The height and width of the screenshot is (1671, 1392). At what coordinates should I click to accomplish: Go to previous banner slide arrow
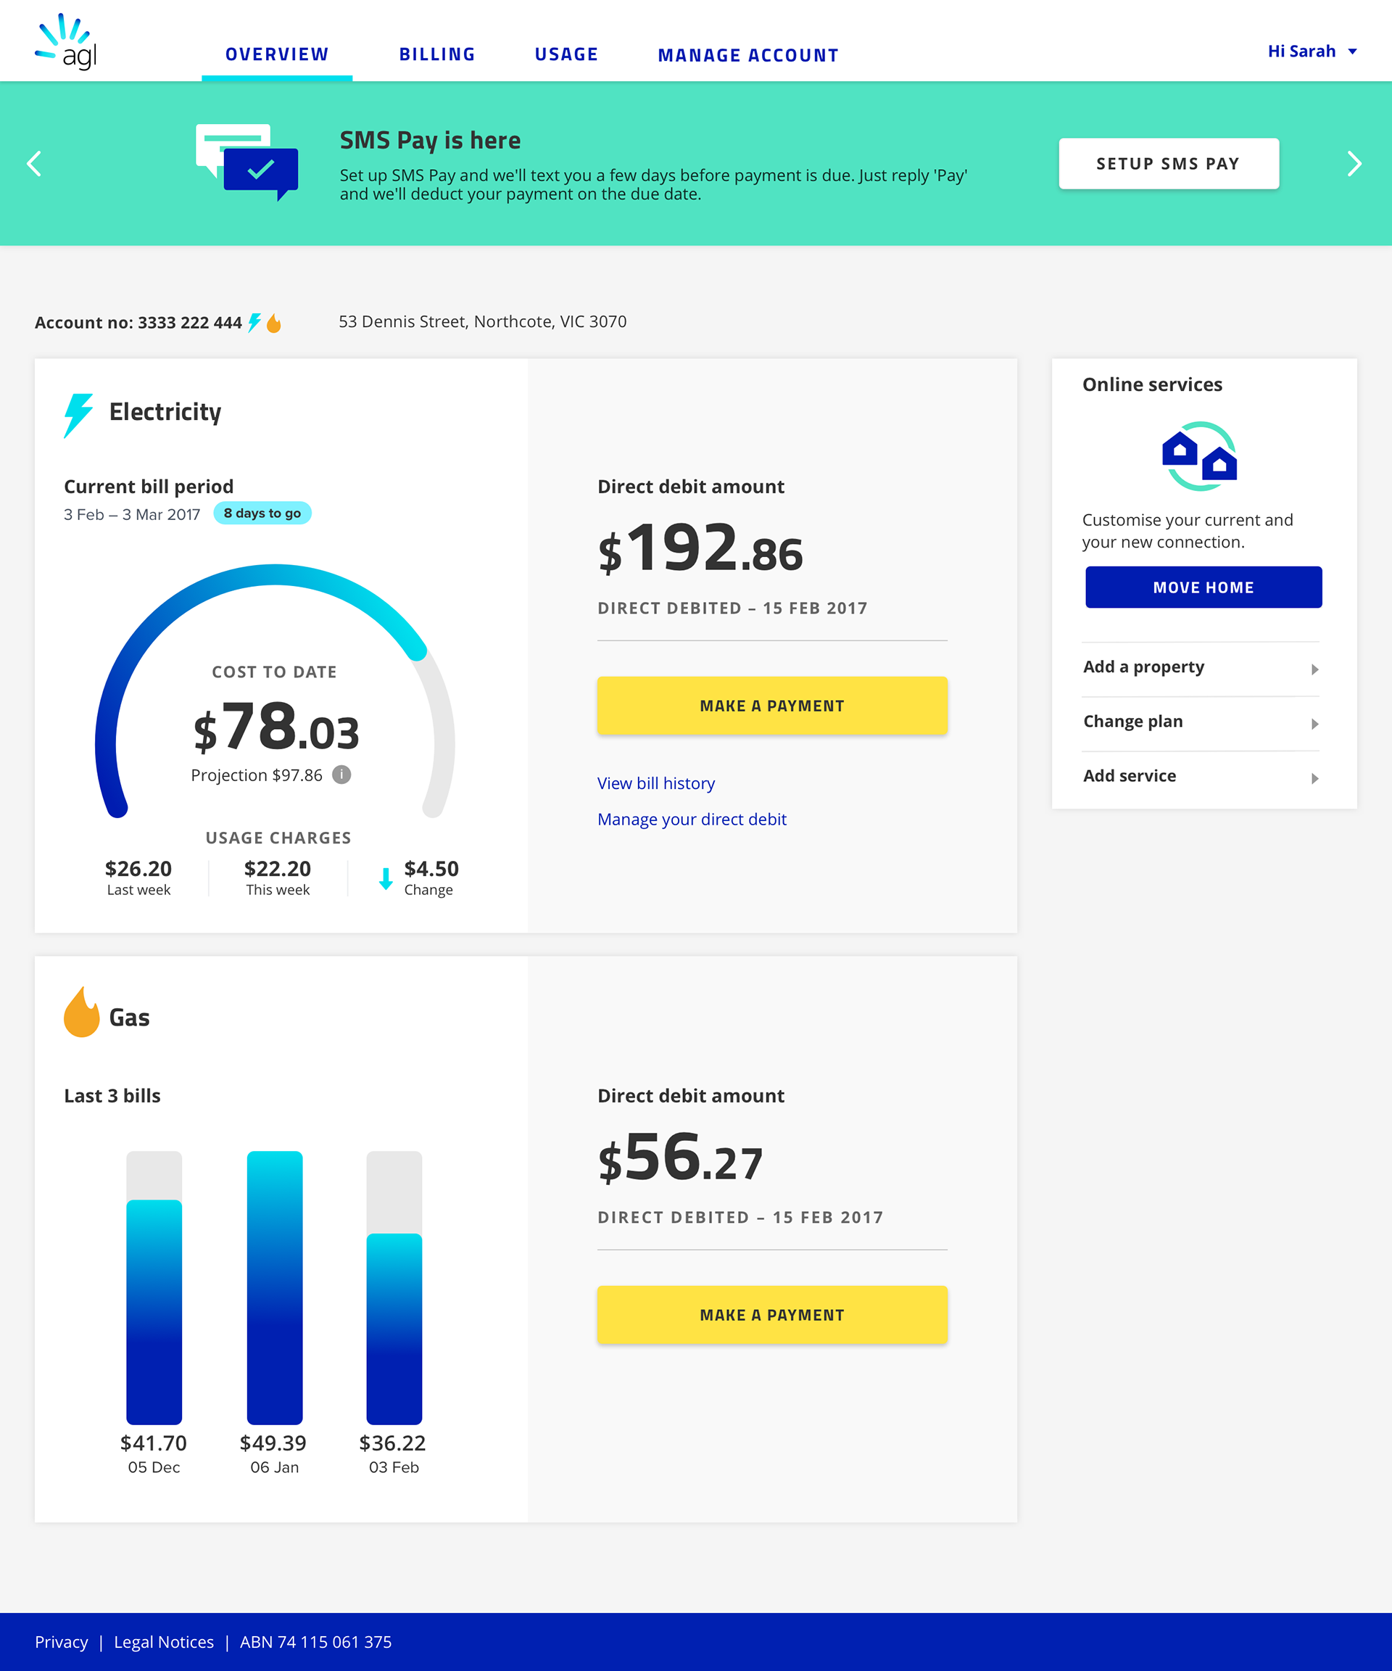[x=34, y=164]
